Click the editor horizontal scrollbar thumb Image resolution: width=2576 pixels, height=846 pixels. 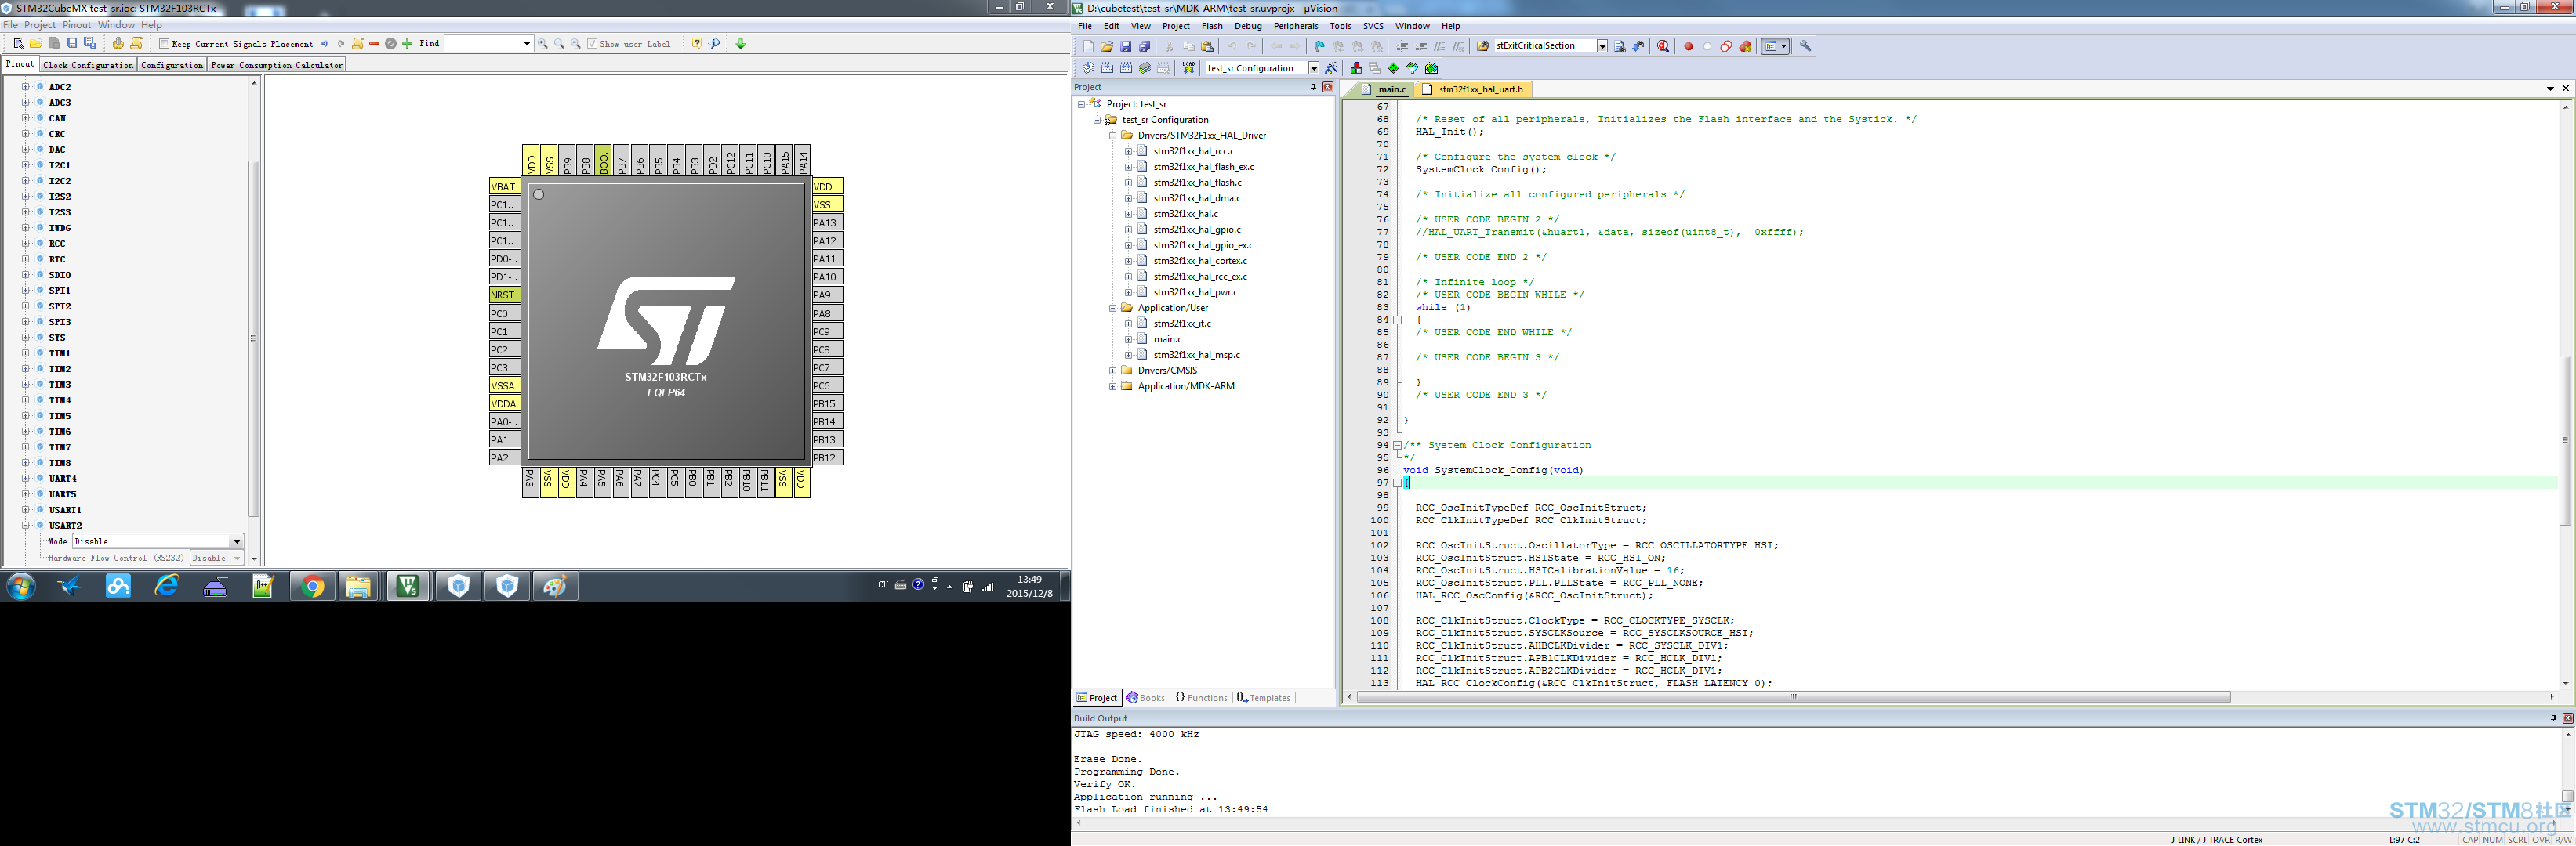click(1793, 697)
